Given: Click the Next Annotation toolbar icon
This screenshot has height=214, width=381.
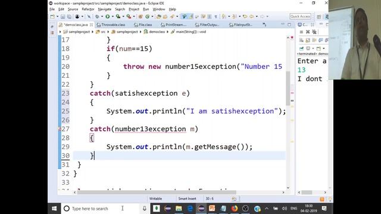Looking at the screenshot, I should [x=224, y=17].
